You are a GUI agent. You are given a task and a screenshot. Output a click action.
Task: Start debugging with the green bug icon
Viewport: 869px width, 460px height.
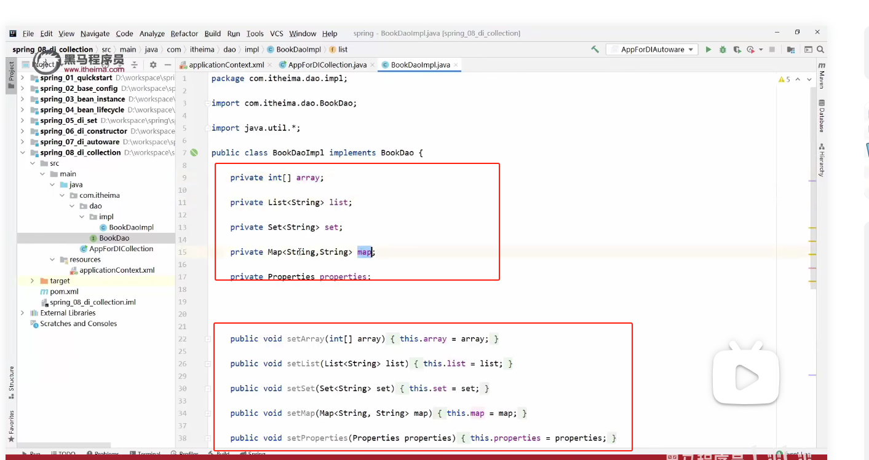click(x=723, y=50)
